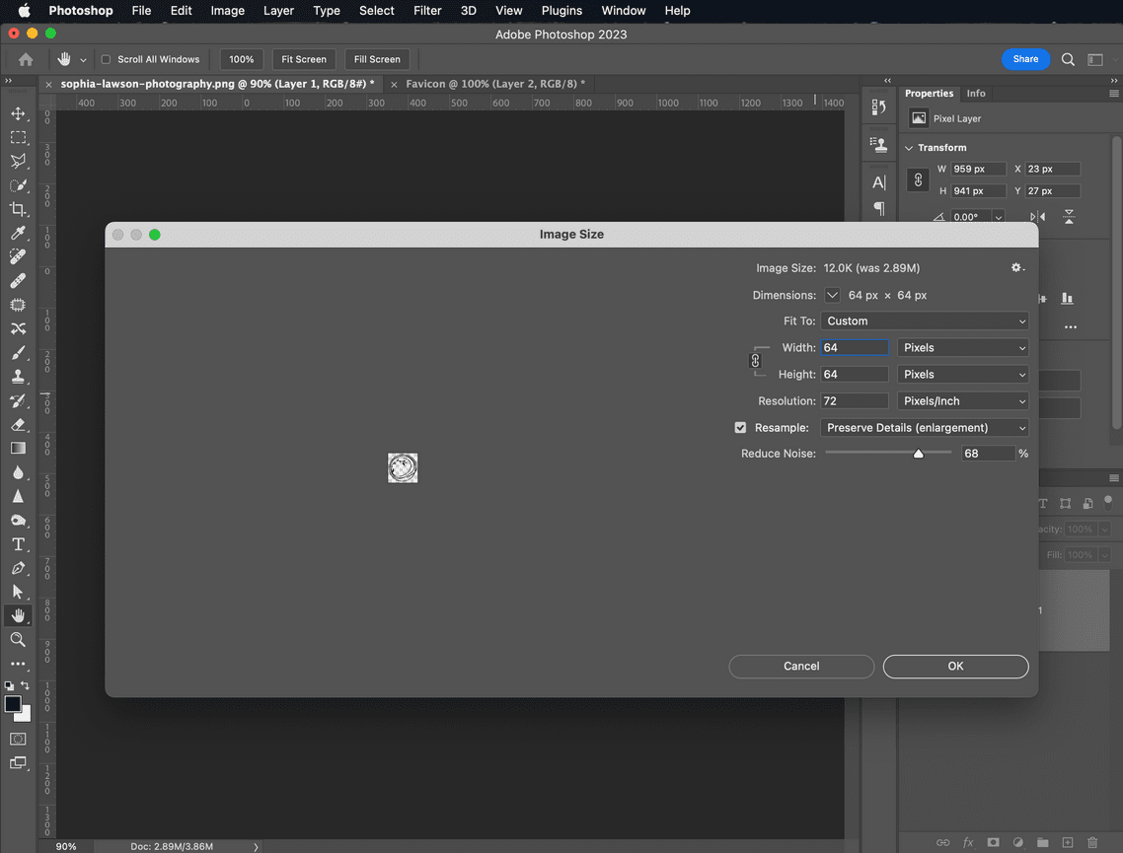Open the Fit To dropdown set to Custom

coord(925,320)
